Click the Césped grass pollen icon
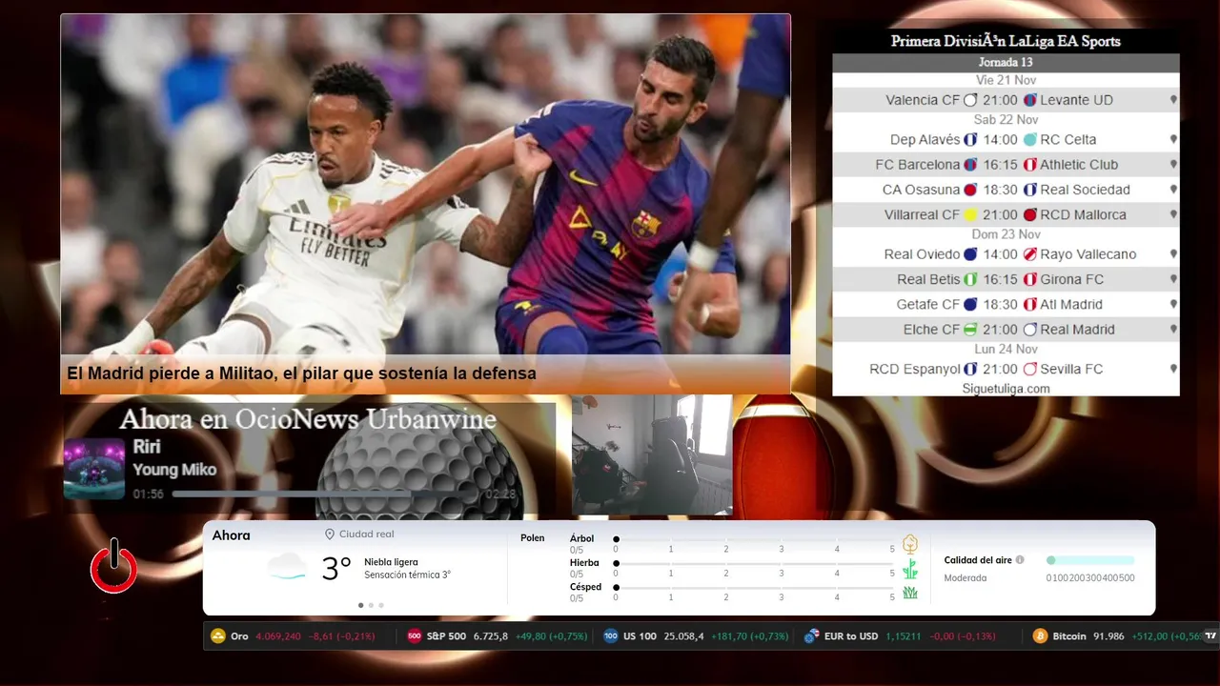Image resolution: width=1220 pixels, height=686 pixels. [910, 593]
